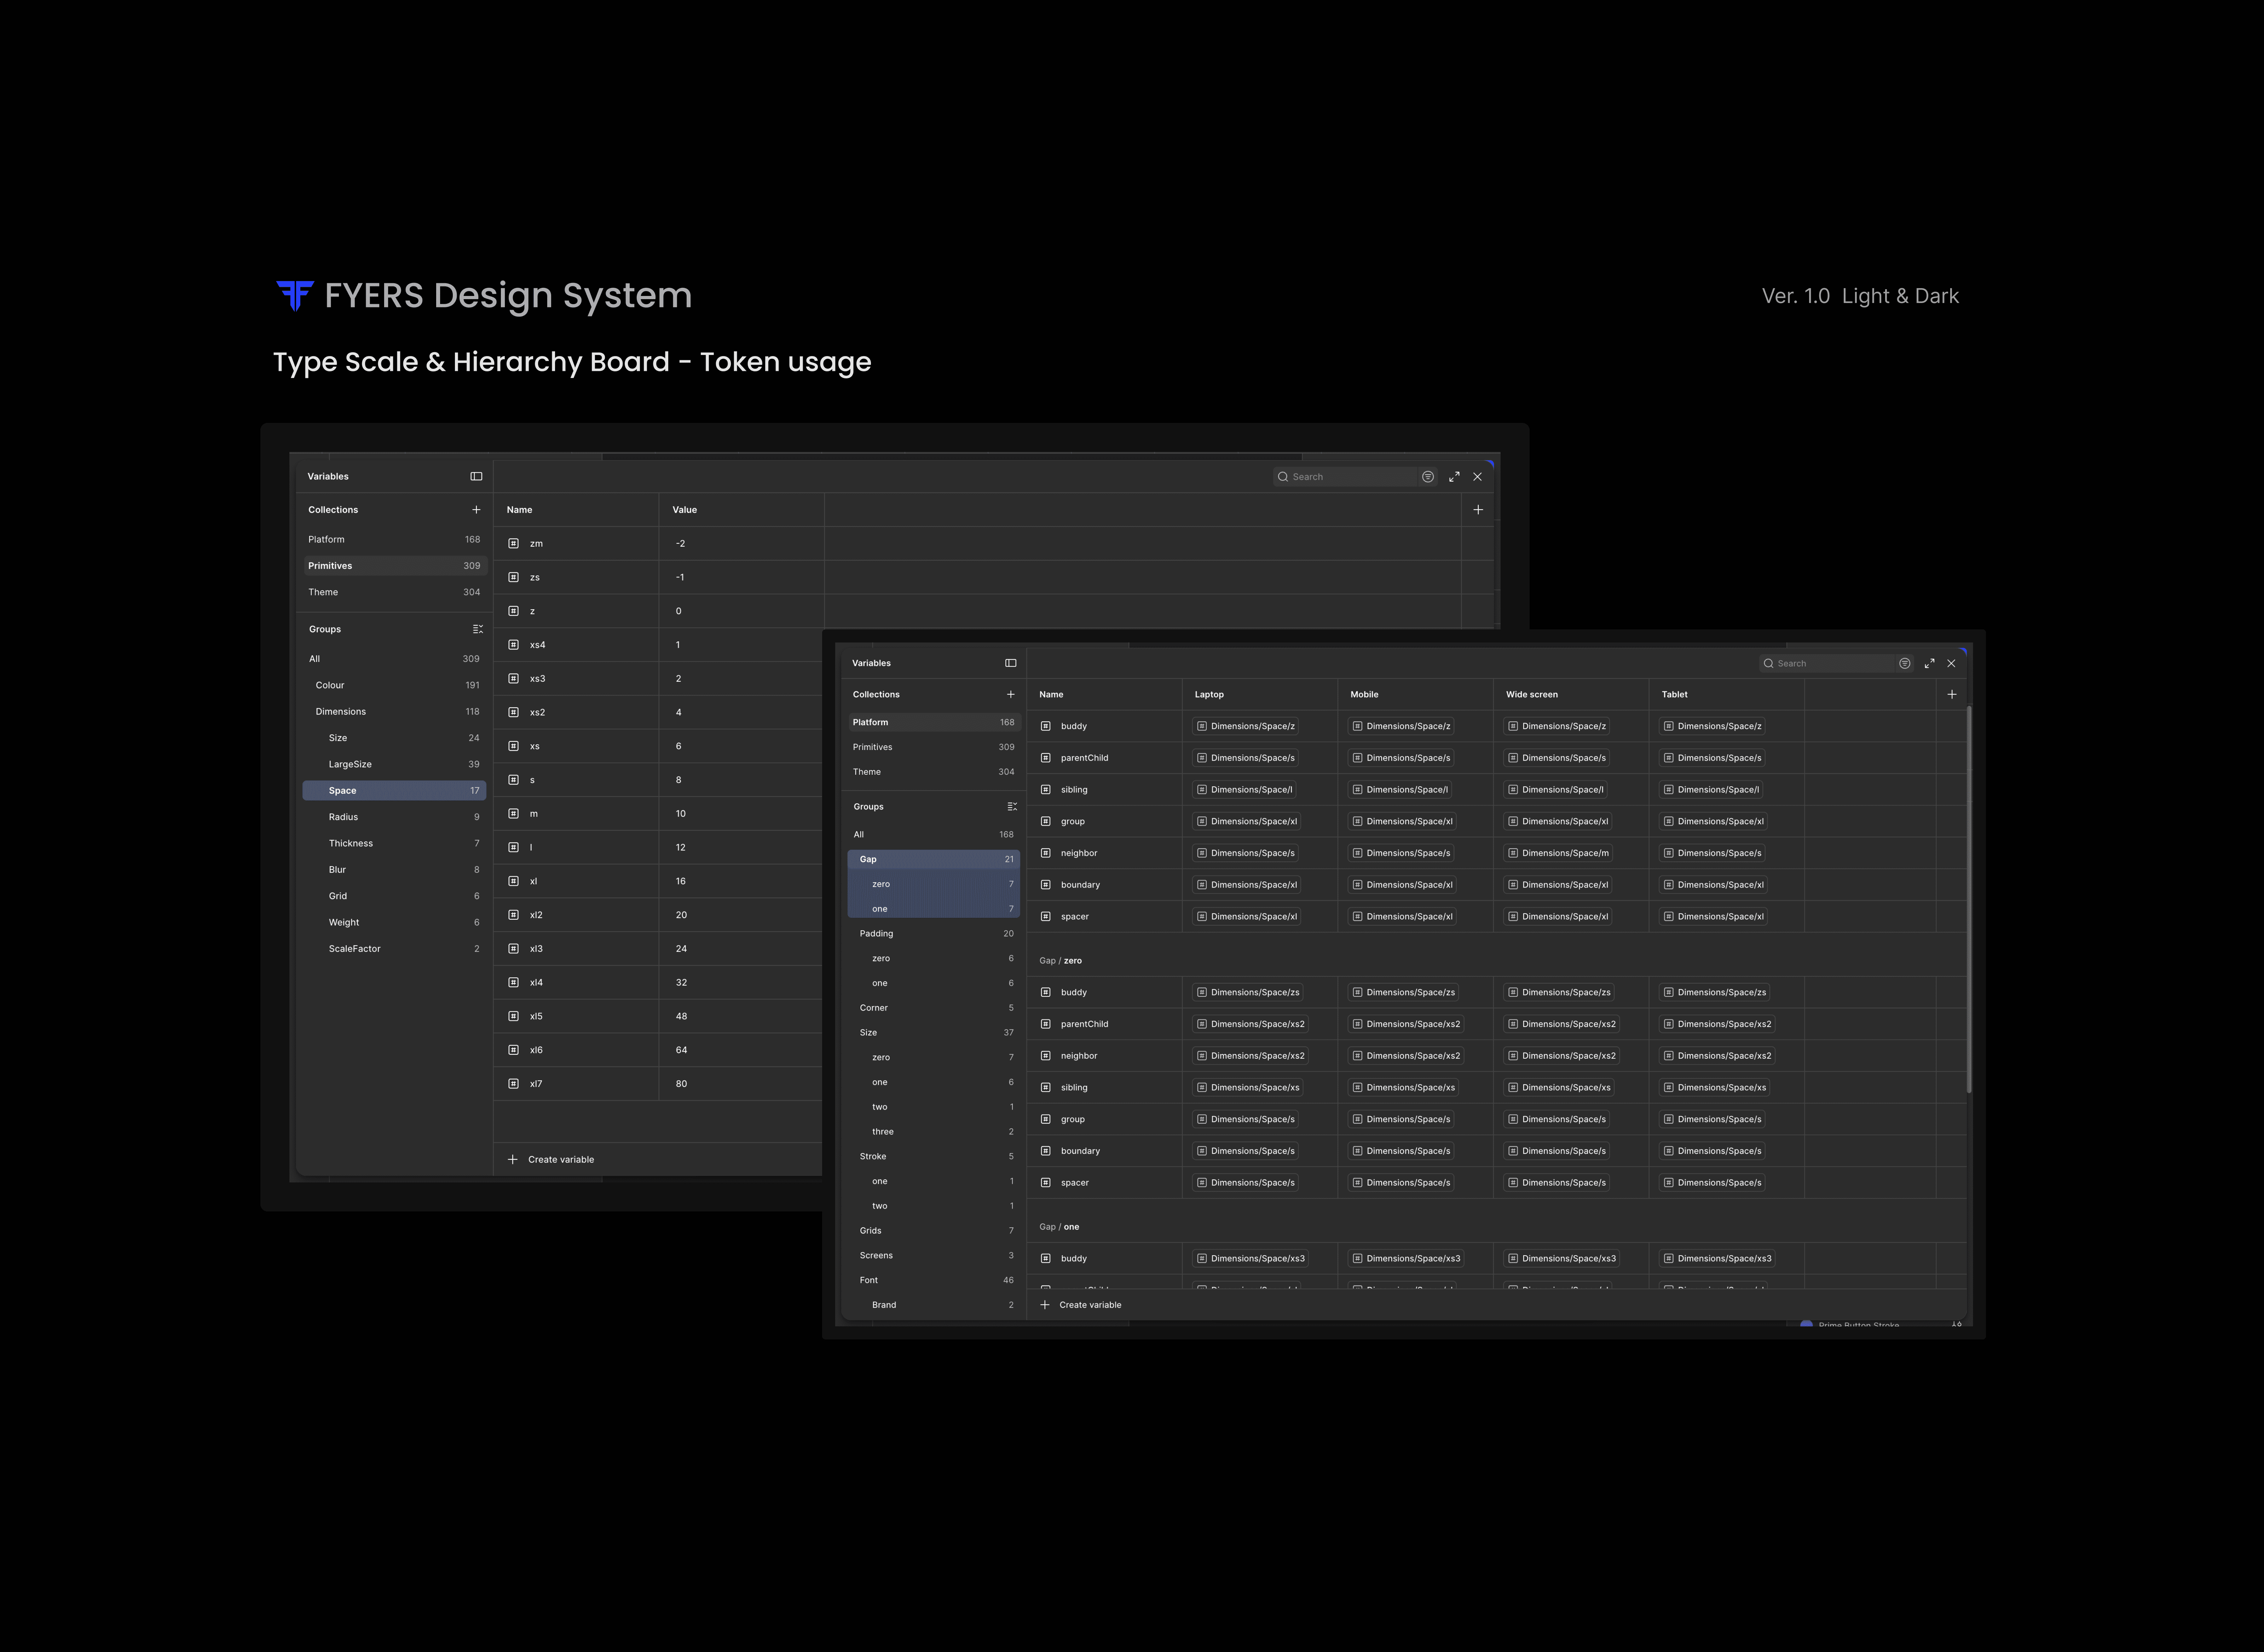Close the back Variables window
The height and width of the screenshot is (1652, 2264).
[1478, 477]
